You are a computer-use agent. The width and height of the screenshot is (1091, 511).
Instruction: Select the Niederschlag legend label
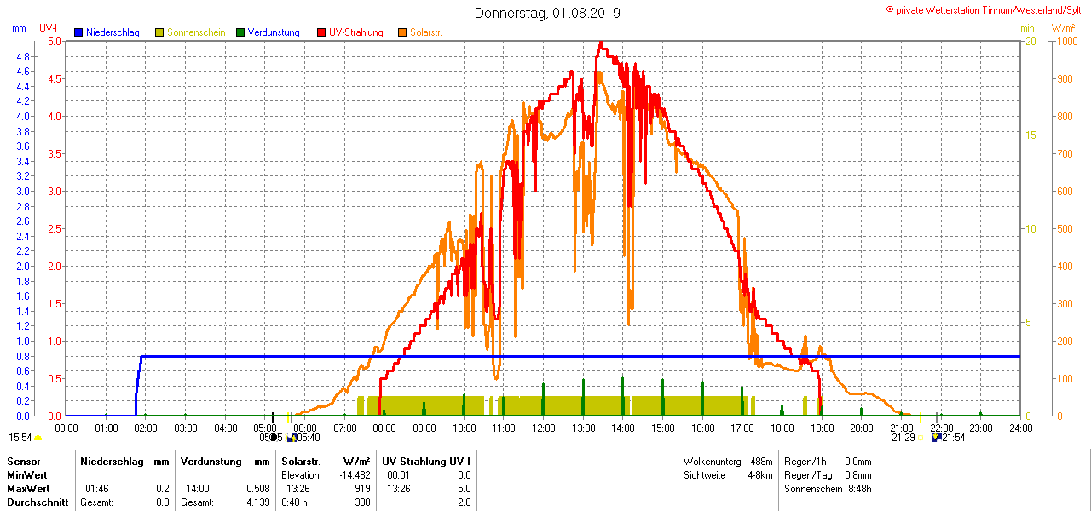pyautogui.click(x=113, y=32)
